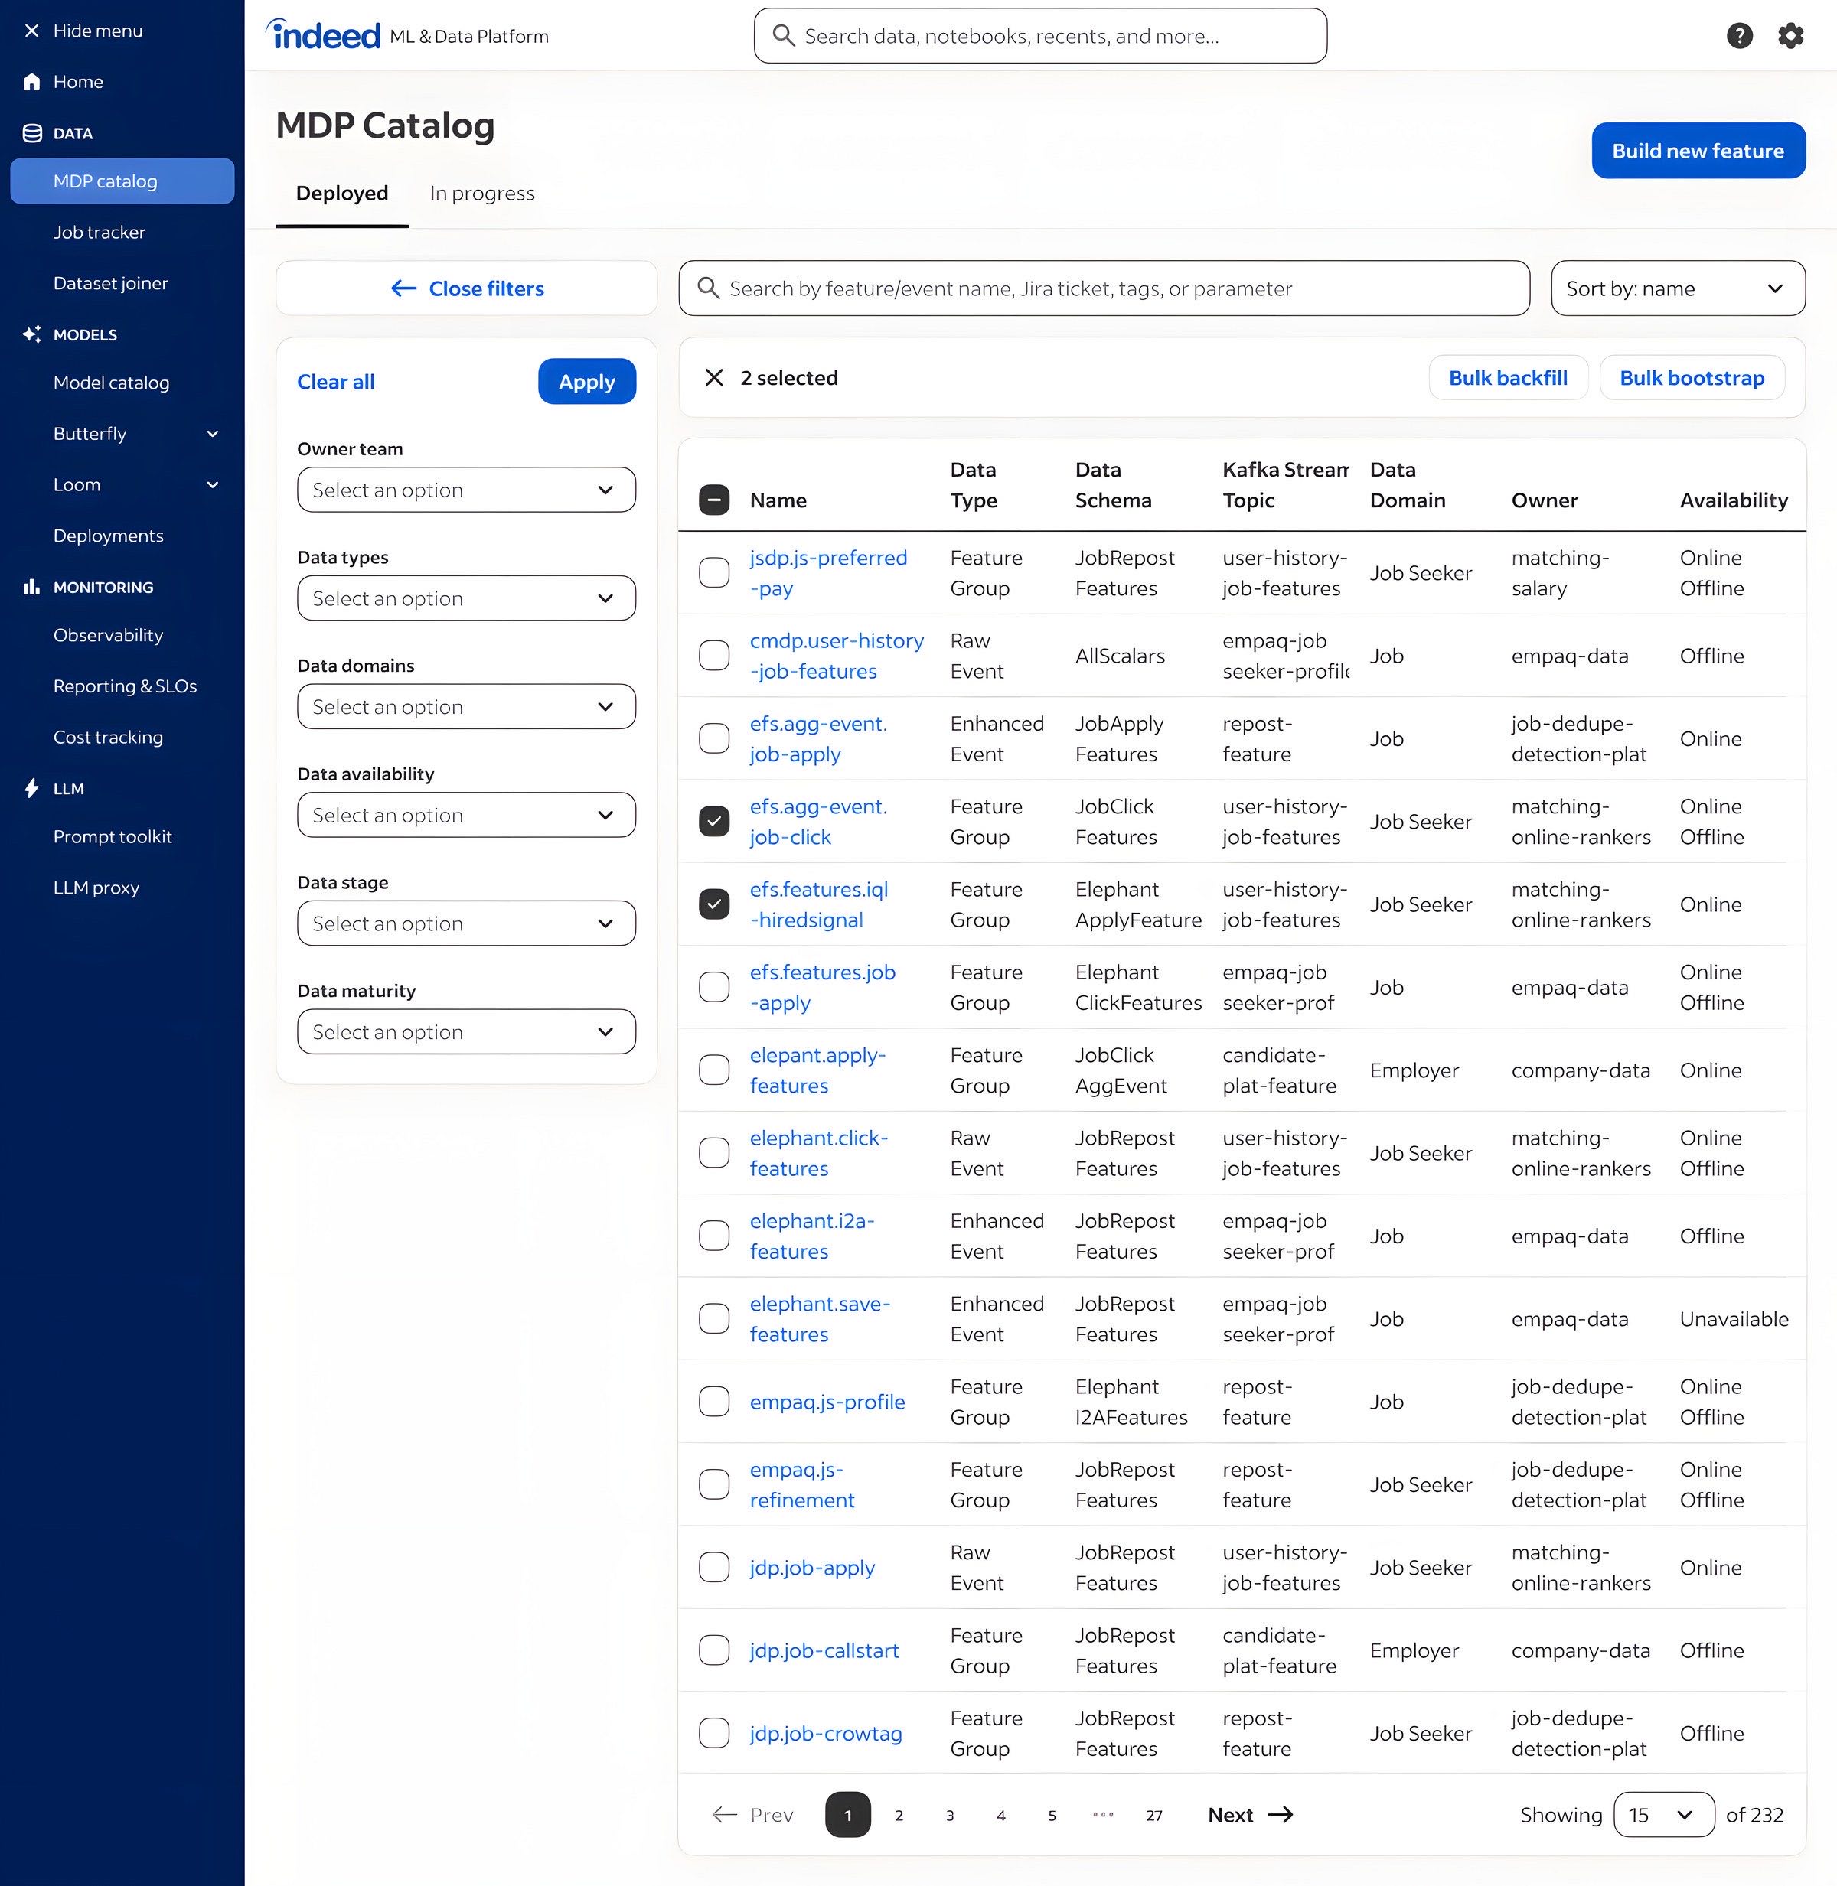Click the Bulk bootstrap button
The height and width of the screenshot is (1886, 1837).
click(1692, 378)
